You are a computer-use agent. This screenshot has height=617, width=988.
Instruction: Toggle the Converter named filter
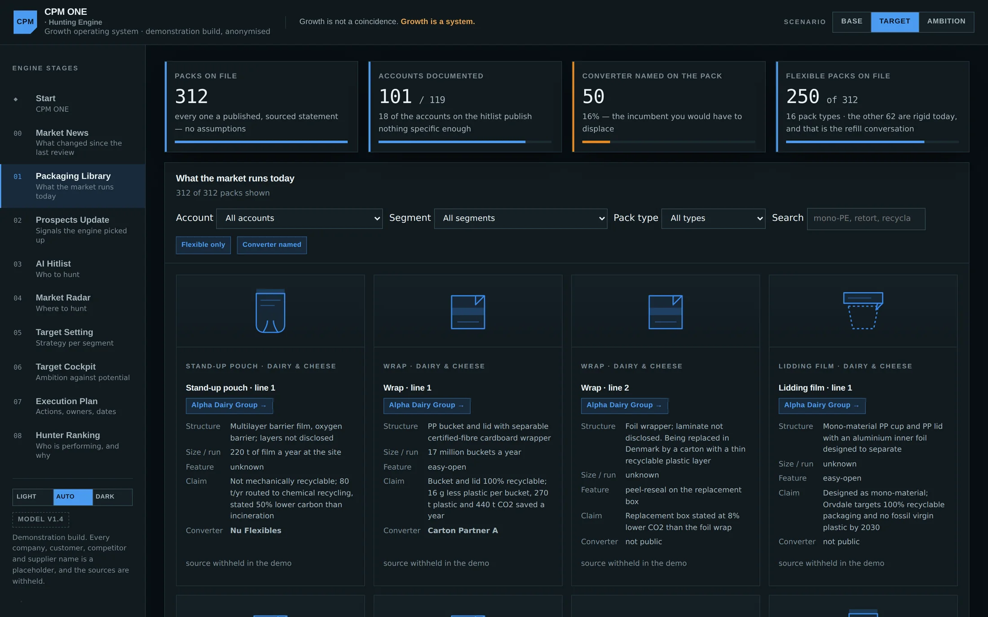point(272,245)
